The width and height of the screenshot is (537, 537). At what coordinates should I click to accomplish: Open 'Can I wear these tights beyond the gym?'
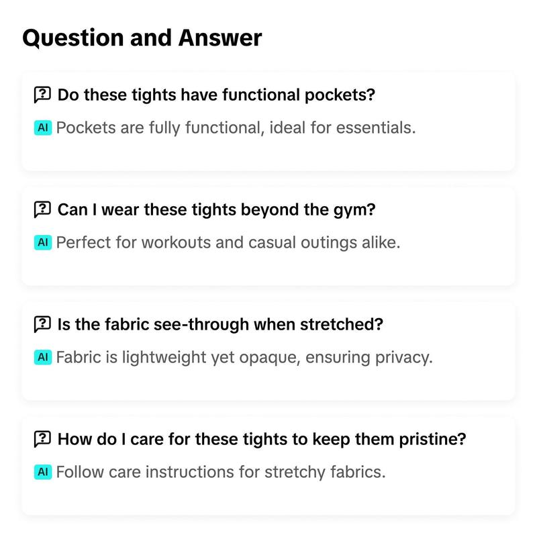[216, 209]
